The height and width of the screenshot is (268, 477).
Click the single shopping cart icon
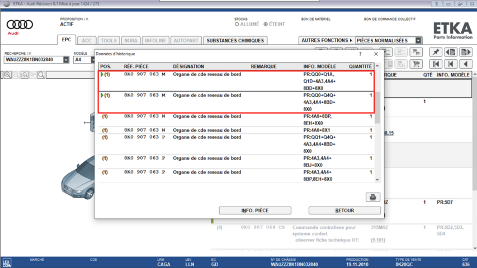tap(416, 64)
